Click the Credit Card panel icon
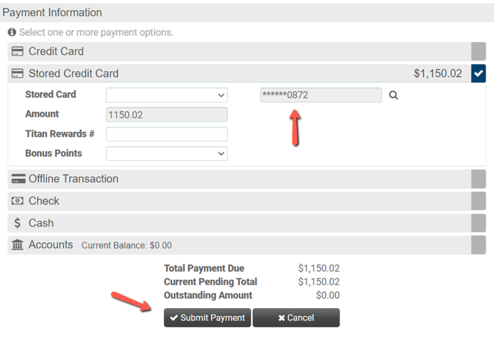The height and width of the screenshot is (338, 494). (x=18, y=51)
